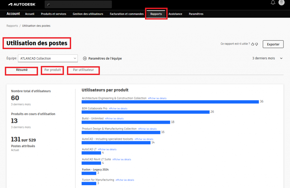Click the Rapports breadcrumb link
Viewport: 290px width, 188px height.
click(12, 26)
